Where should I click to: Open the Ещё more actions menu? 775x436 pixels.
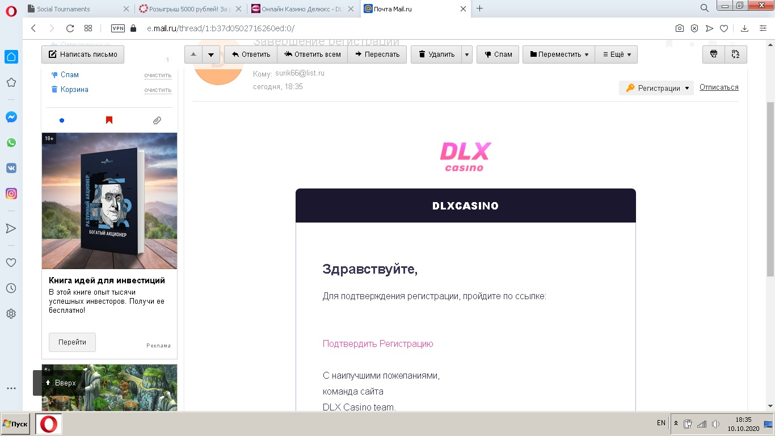[x=616, y=54]
